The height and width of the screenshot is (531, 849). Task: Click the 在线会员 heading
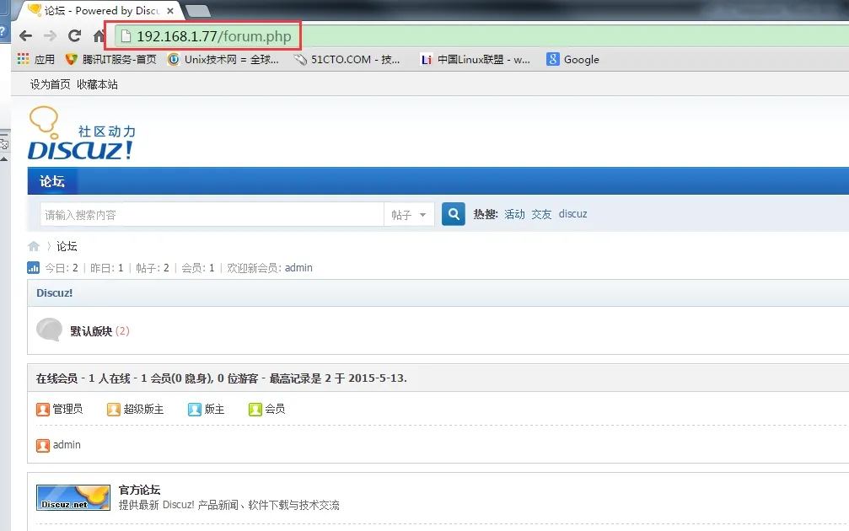(x=56, y=378)
